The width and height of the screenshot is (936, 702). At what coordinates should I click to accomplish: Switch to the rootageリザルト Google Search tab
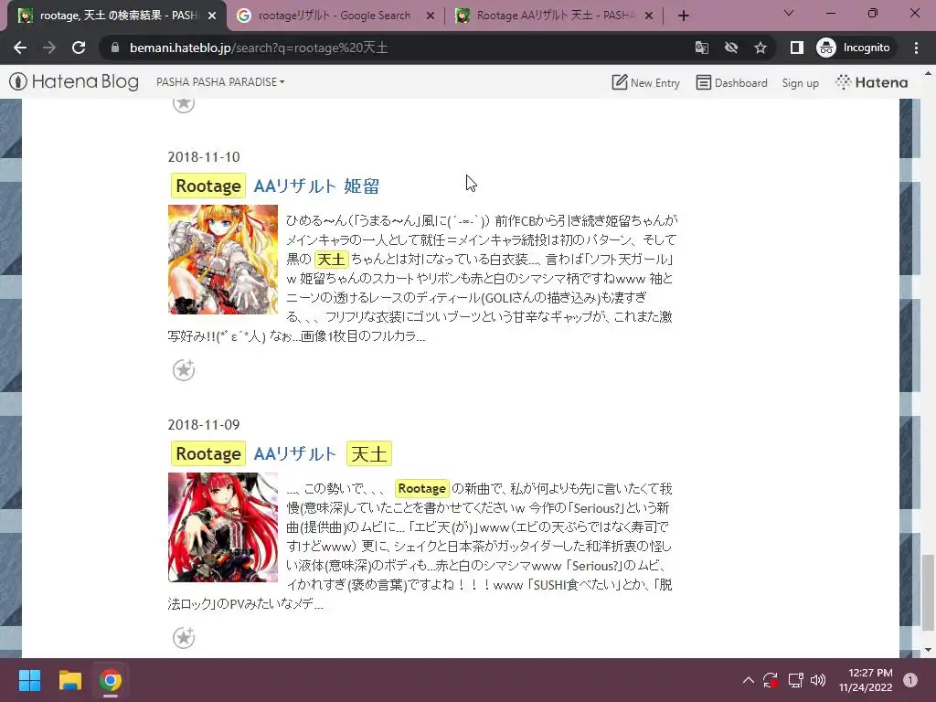point(335,16)
